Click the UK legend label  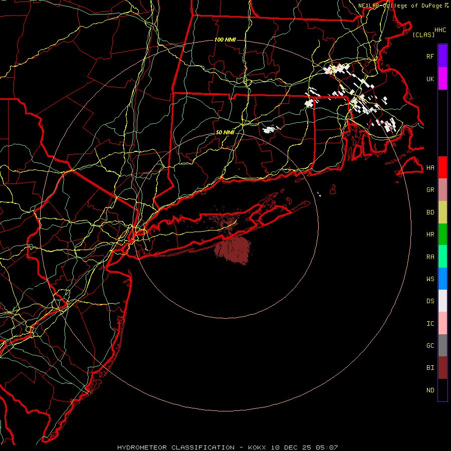430,79
